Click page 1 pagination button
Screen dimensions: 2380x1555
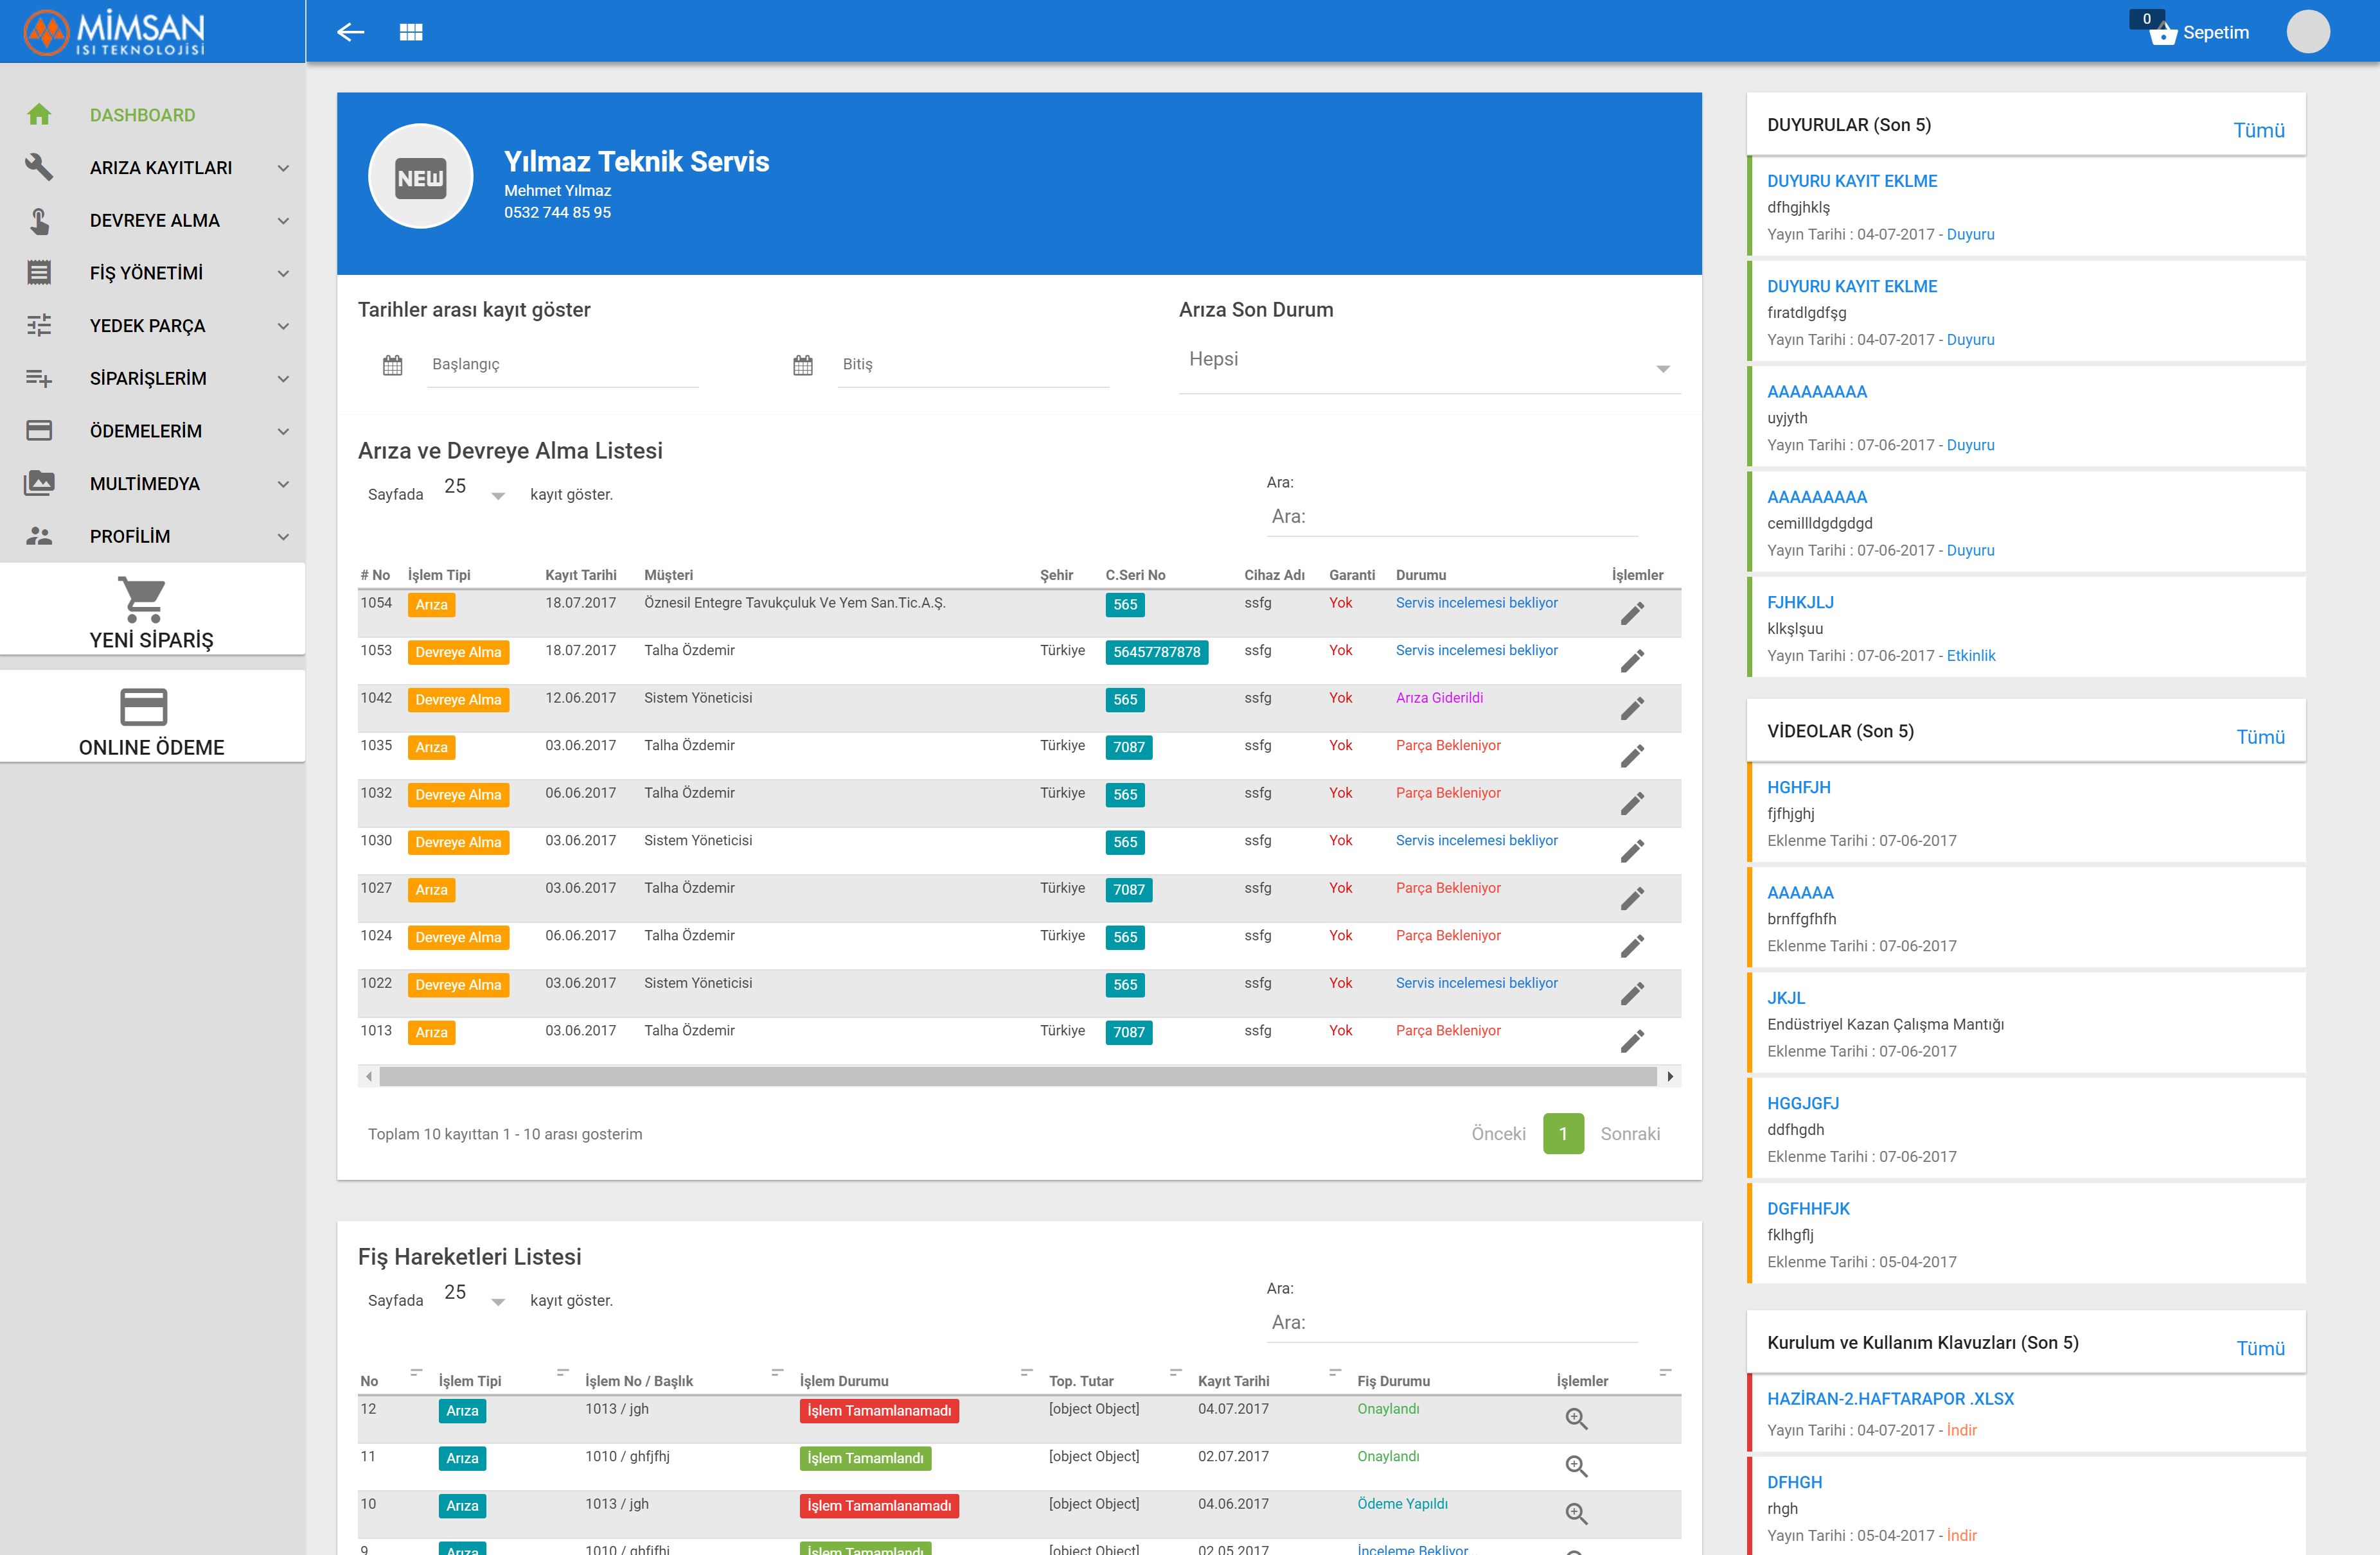[1563, 1133]
